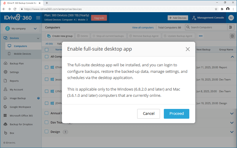Expand the Annual group chevron
The image size is (237, 148).
coord(232,113)
